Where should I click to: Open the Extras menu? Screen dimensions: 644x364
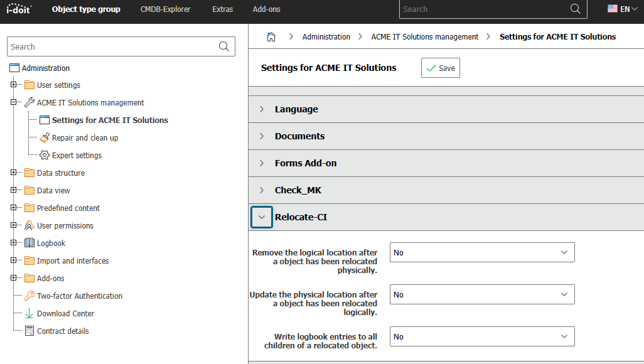click(x=223, y=9)
